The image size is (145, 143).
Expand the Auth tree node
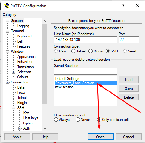point(19,128)
